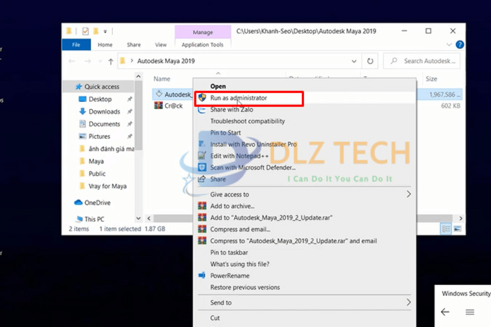Click the Up one level arrow icon
Viewport: 491px width, 327px height.
[111, 62]
